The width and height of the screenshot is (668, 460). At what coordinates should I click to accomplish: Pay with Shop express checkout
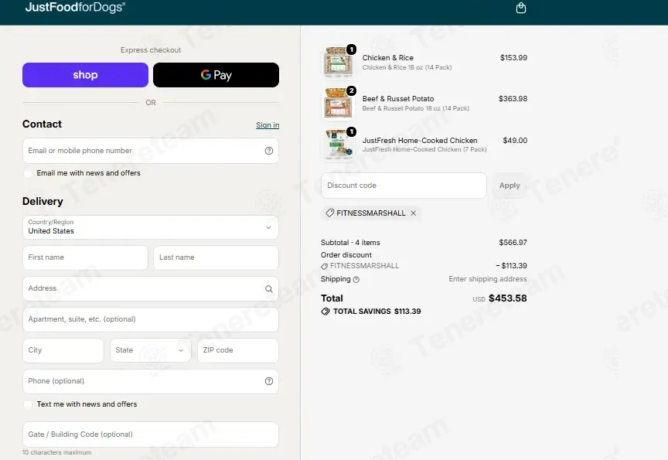[85, 75]
